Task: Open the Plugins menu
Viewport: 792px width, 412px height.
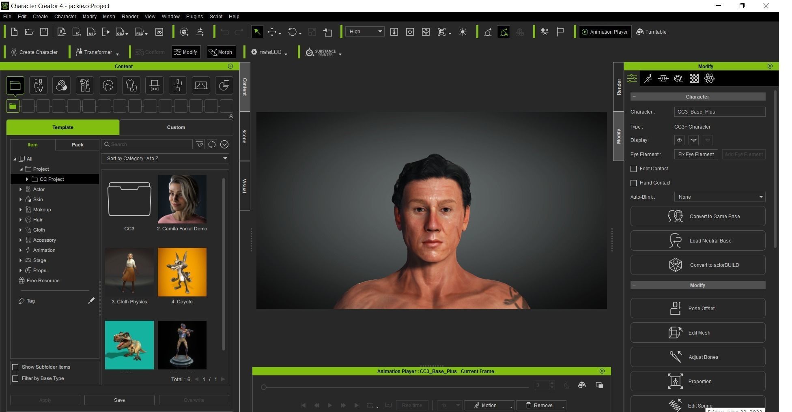Action: pyautogui.click(x=194, y=17)
